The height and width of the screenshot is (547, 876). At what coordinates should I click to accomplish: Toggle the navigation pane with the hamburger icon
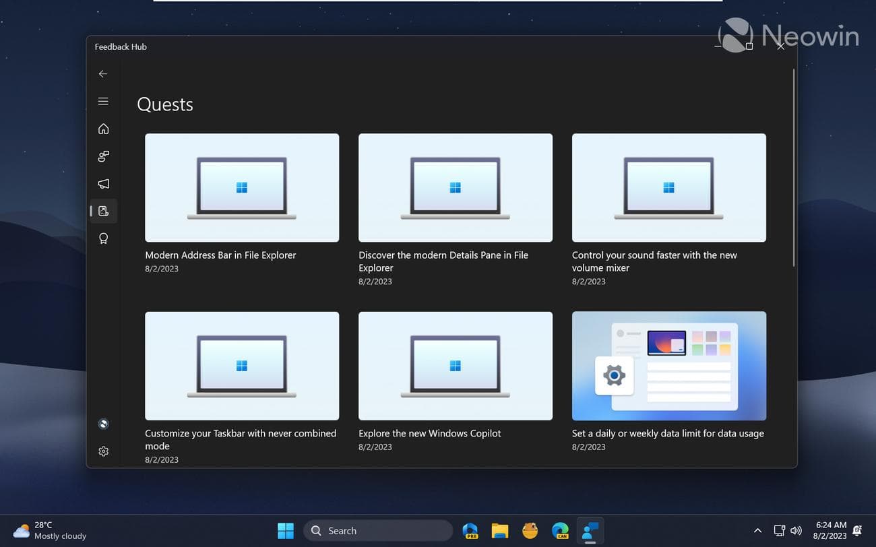click(x=103, y=101)
